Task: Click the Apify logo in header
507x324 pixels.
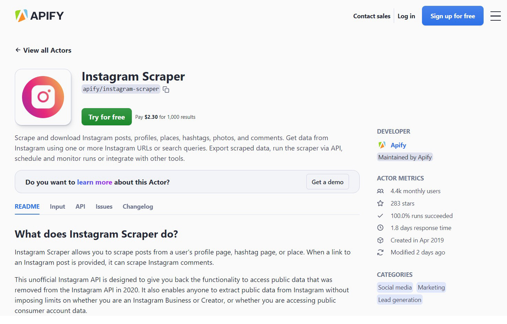Action: pos(39,16)
